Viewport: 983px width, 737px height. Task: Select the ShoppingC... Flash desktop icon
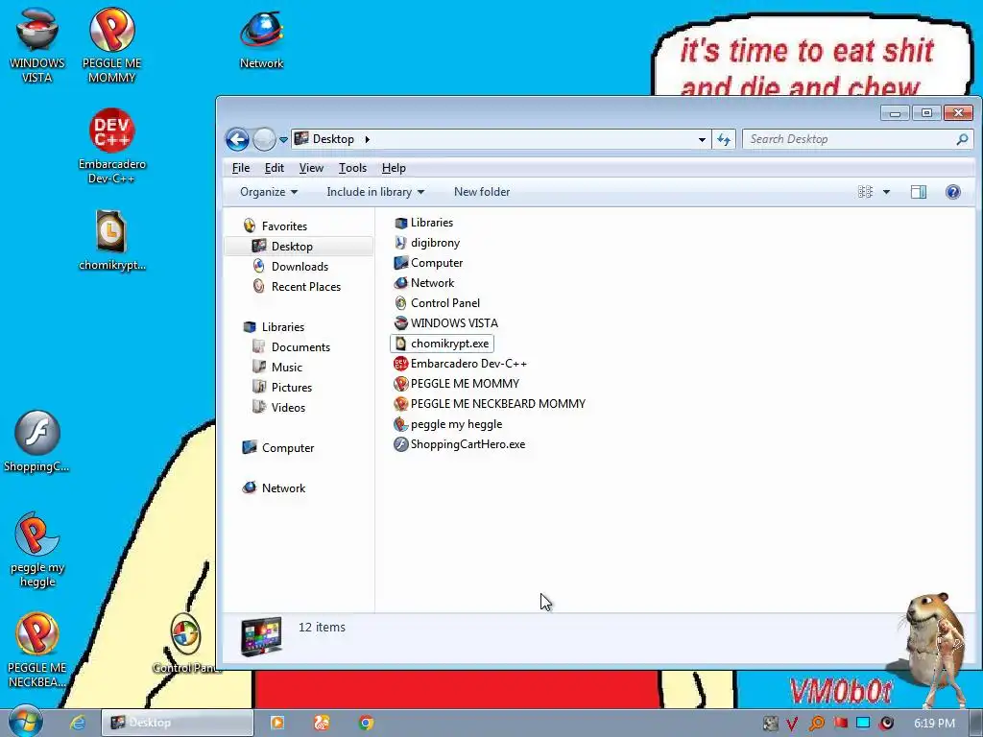(x=37, y=441)
